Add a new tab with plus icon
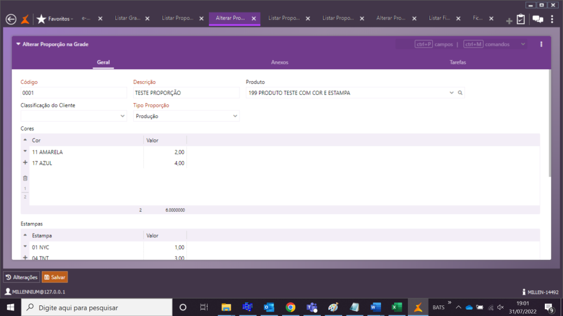Screen dimensions: 563x316 click(509, 21)
